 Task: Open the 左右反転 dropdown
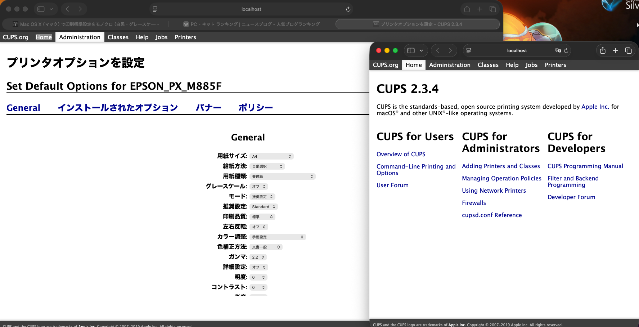259,227
